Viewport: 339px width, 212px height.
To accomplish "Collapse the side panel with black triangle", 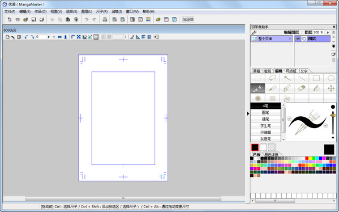I will pos(248,114).
